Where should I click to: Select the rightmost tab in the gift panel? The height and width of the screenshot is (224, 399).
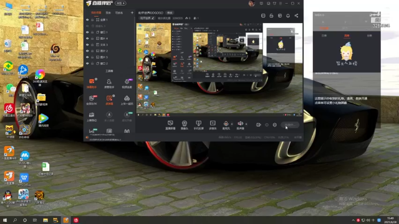pos(369,36)
